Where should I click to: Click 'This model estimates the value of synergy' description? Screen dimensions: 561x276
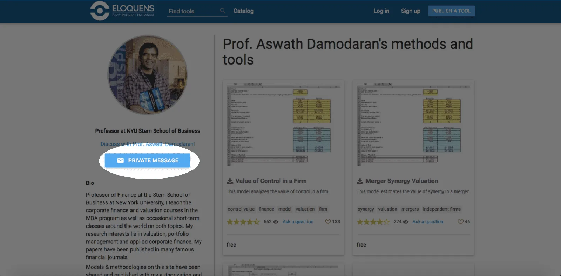pyautogui.click(x=413, y=192)
